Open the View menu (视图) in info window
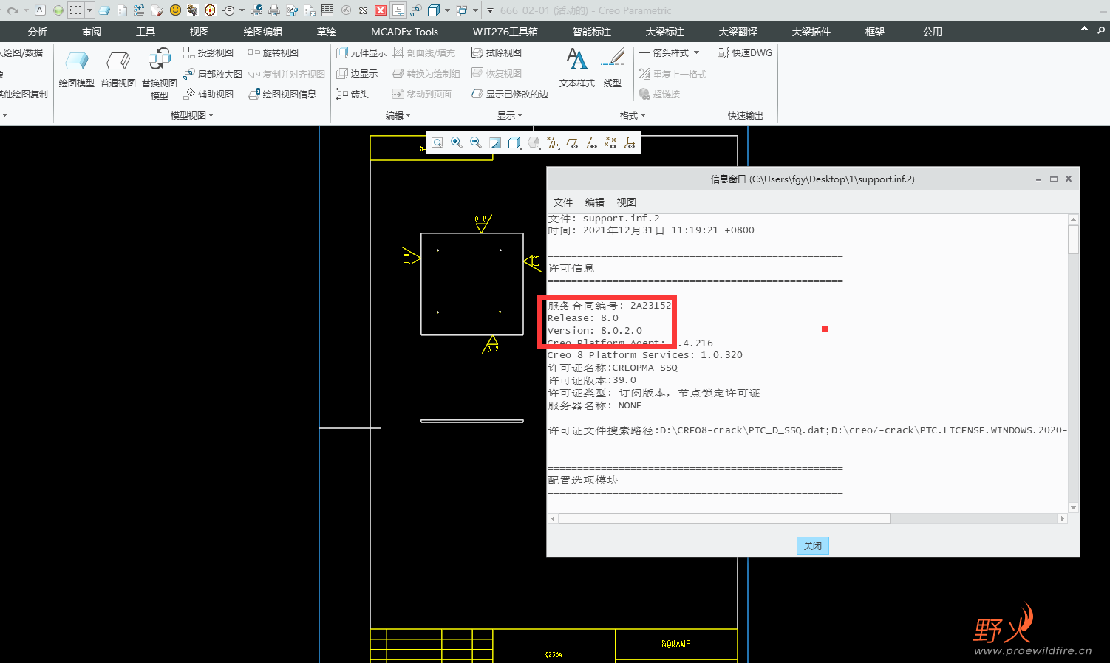The height and width of the screenshot is (663, 1110). click(627, 202)
